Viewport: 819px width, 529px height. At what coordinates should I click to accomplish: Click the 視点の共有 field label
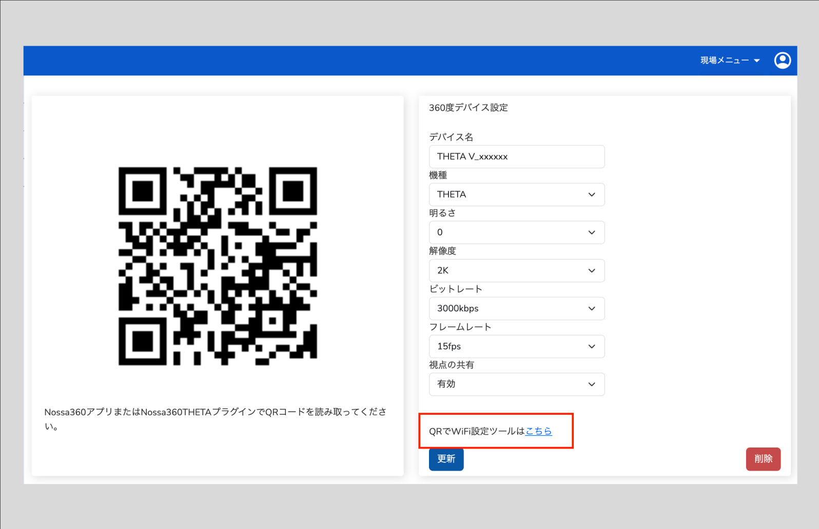pyautogui.click(x=452, y=364)
